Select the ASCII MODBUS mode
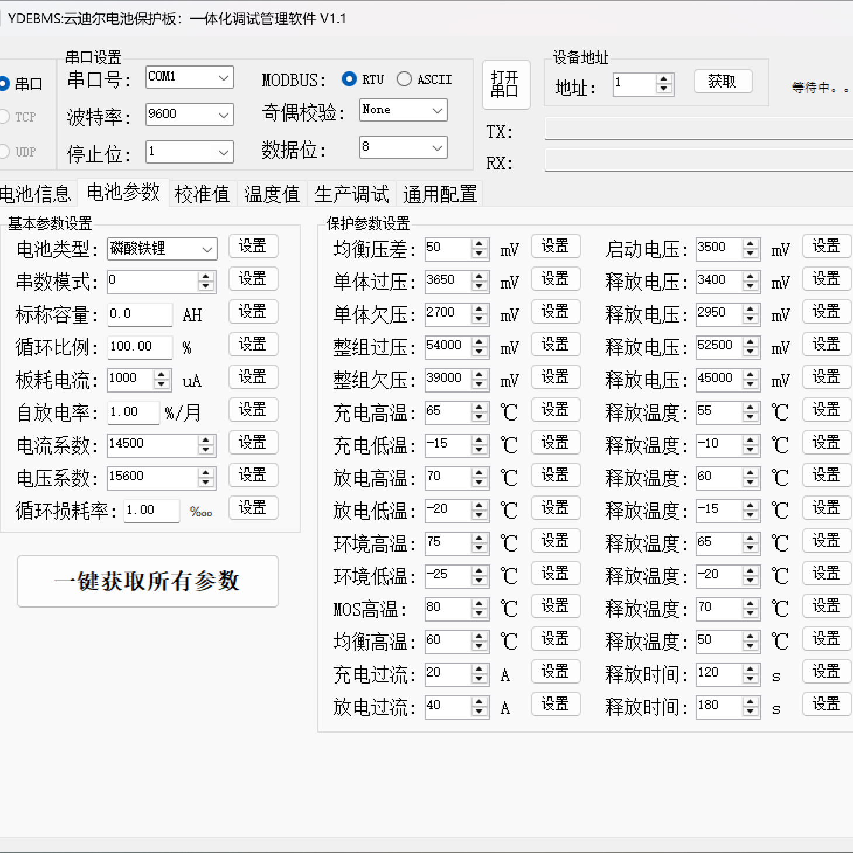 [x=404, y=79]
